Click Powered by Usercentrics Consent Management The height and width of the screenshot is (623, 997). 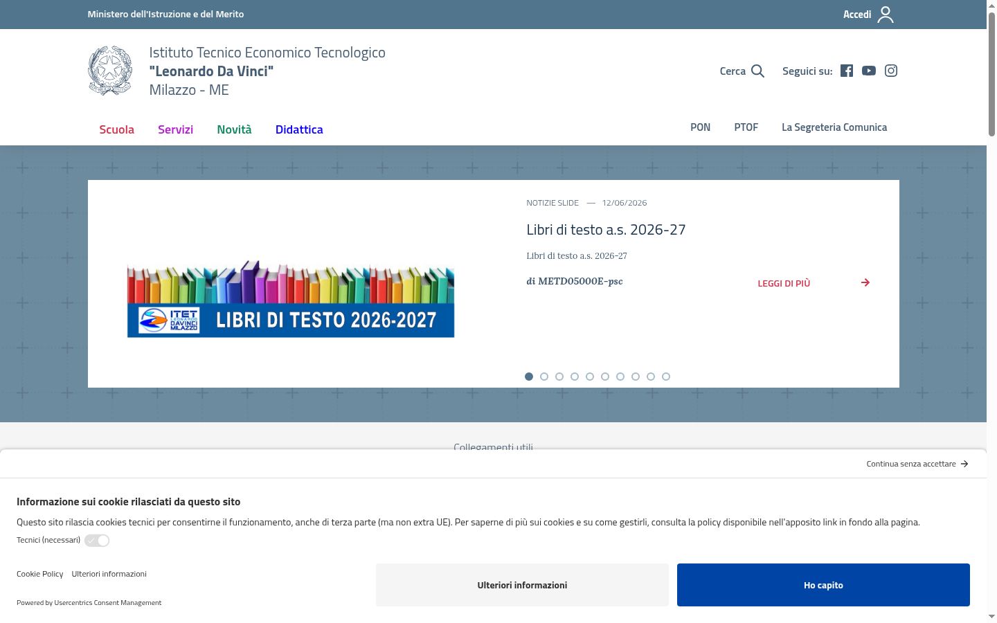[89, 603]
